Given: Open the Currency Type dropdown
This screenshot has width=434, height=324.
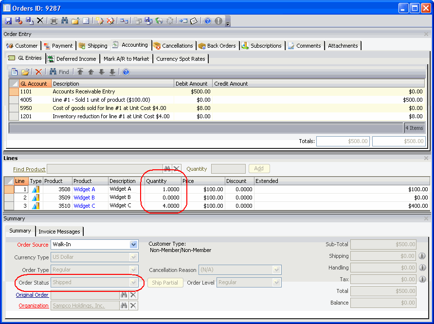Looking at the screenshot, I should (x=133, y=257).
